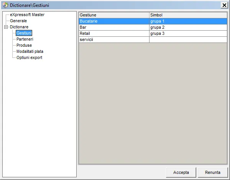Select the Dictionare tree node label

(19, 27)
